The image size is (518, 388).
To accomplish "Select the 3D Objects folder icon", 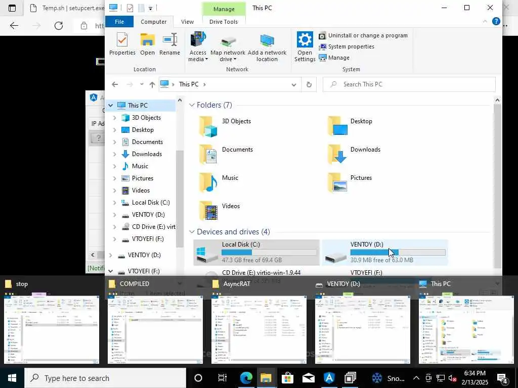I will click(208, 127).
